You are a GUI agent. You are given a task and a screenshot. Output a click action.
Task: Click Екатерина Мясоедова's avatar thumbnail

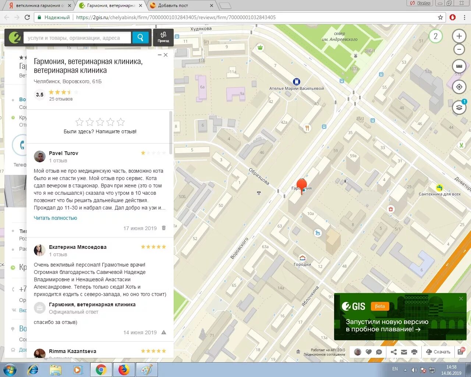(x=40, y=250)
